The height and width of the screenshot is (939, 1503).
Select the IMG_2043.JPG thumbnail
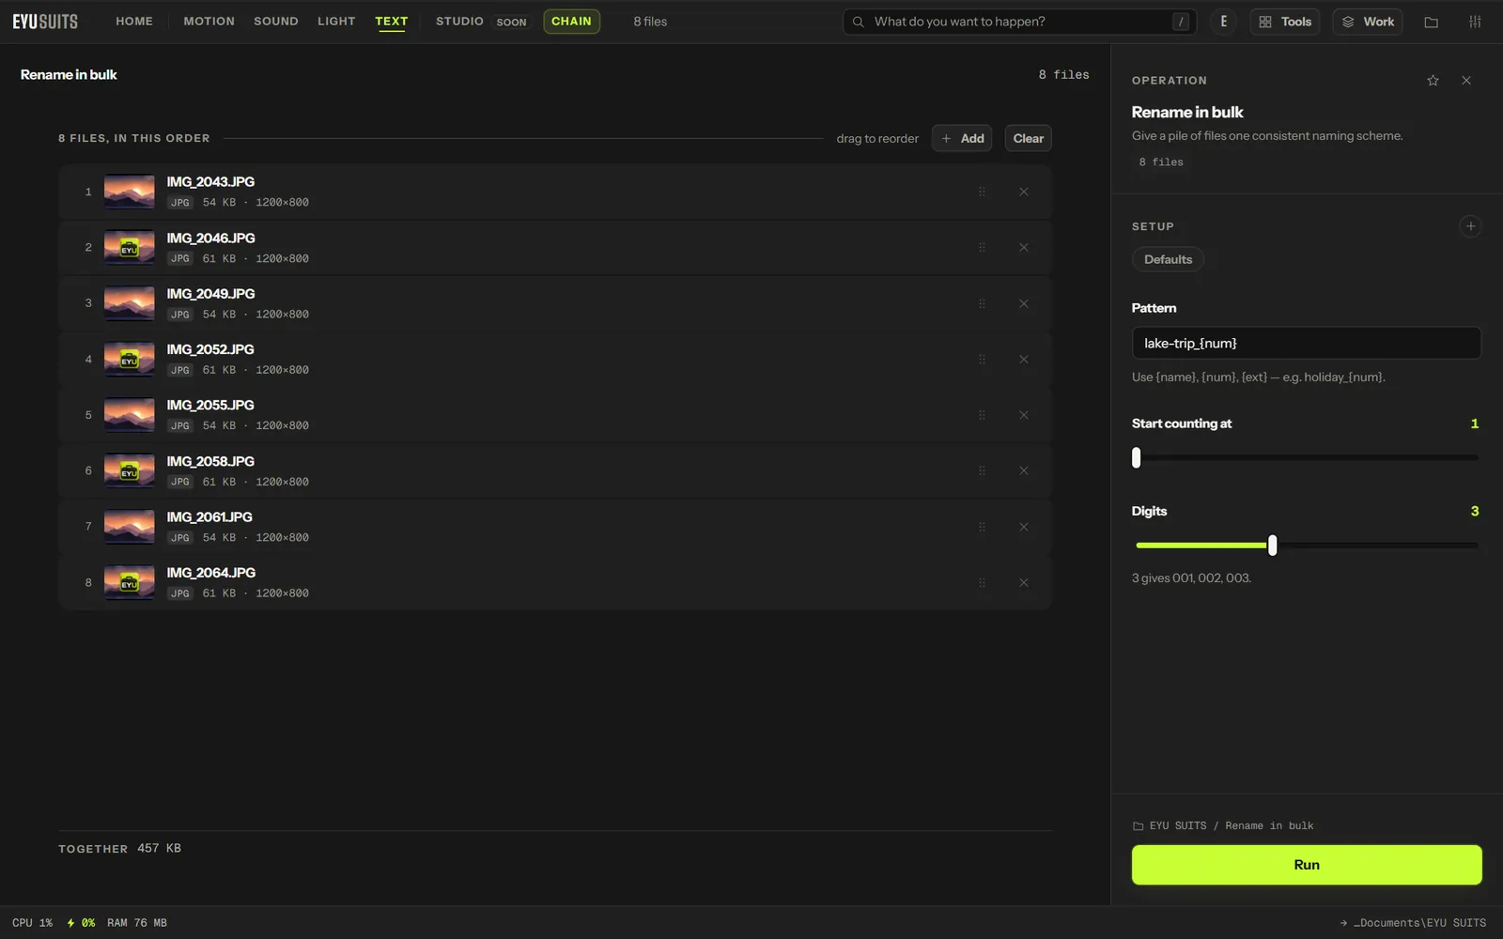click(x=129, y=192)
